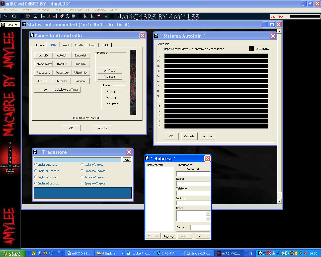This screenshot has width=321, height=257.
Task: Open the folder icon in the mIRC toolbar
Action: [14, 16]
